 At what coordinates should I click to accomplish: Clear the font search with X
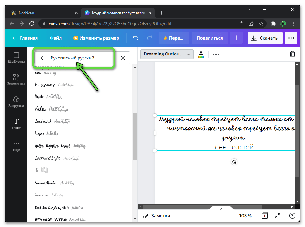point(123,58)
